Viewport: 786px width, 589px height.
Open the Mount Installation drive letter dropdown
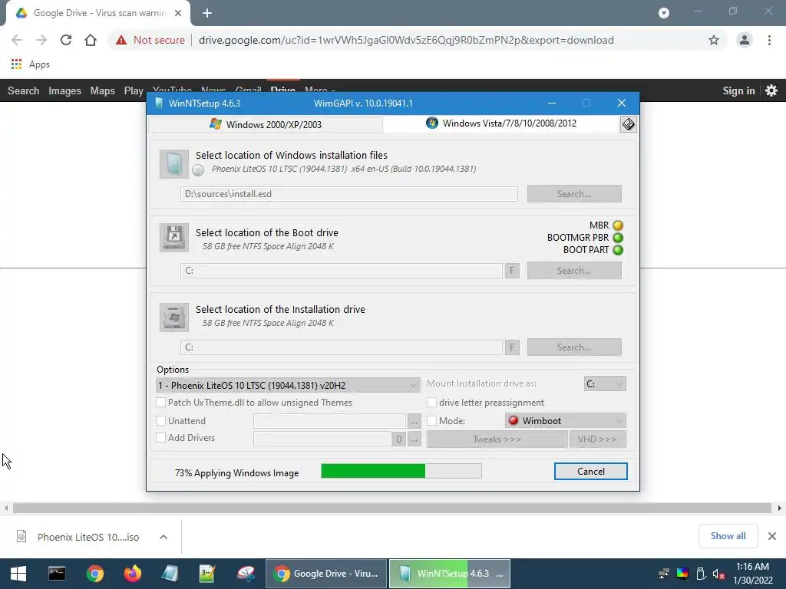[605, 383]
